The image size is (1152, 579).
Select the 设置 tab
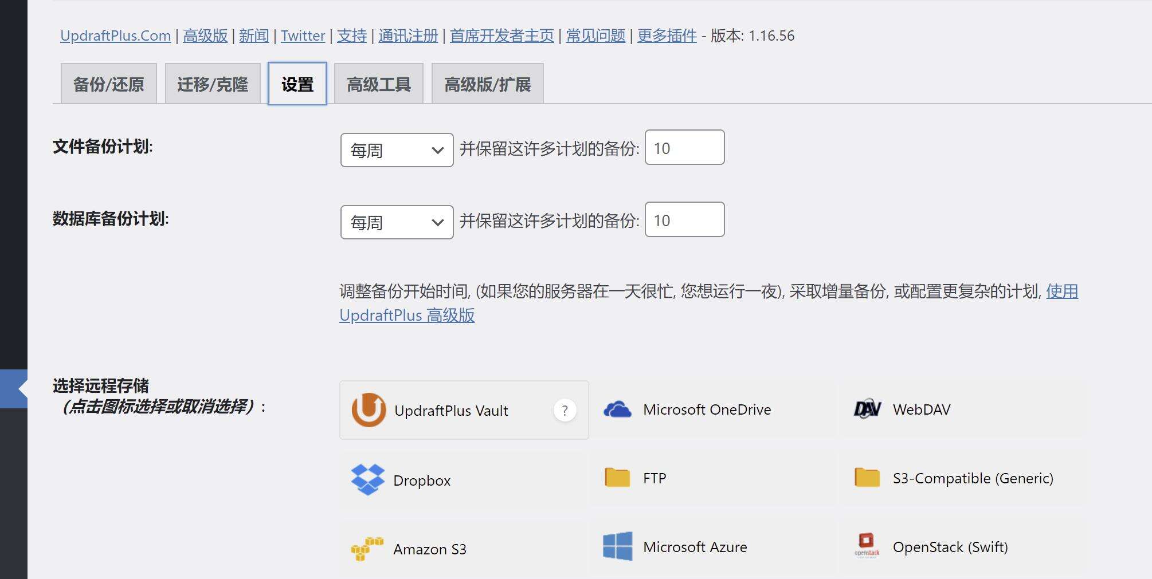tap(297, 84)
